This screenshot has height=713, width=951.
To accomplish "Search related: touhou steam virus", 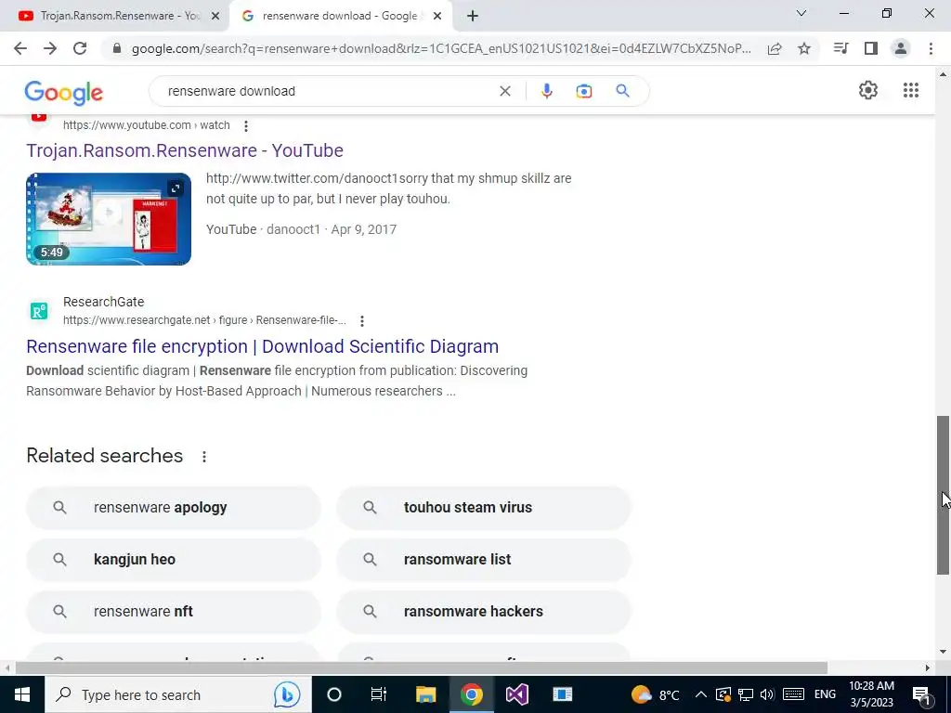I will point(483,508).
